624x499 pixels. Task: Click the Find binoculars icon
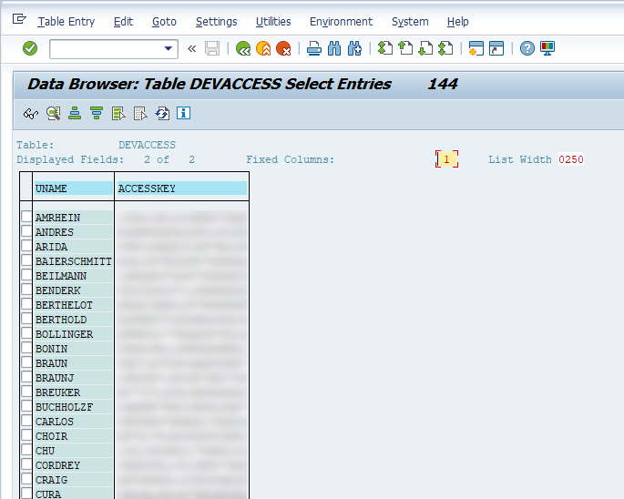(334, 48)
